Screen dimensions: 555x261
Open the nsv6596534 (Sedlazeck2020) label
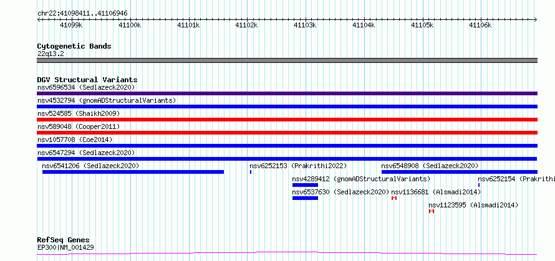point(86,87)
